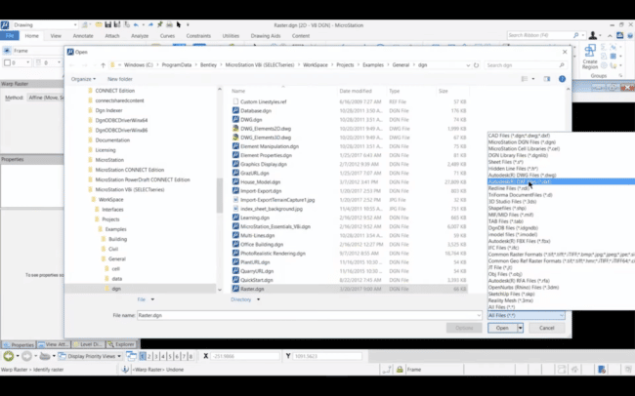Toggle view 4 in the View Groups bar
Viewport: 635px width, 396px height.
pyautogui.click(x=163, y=356)
